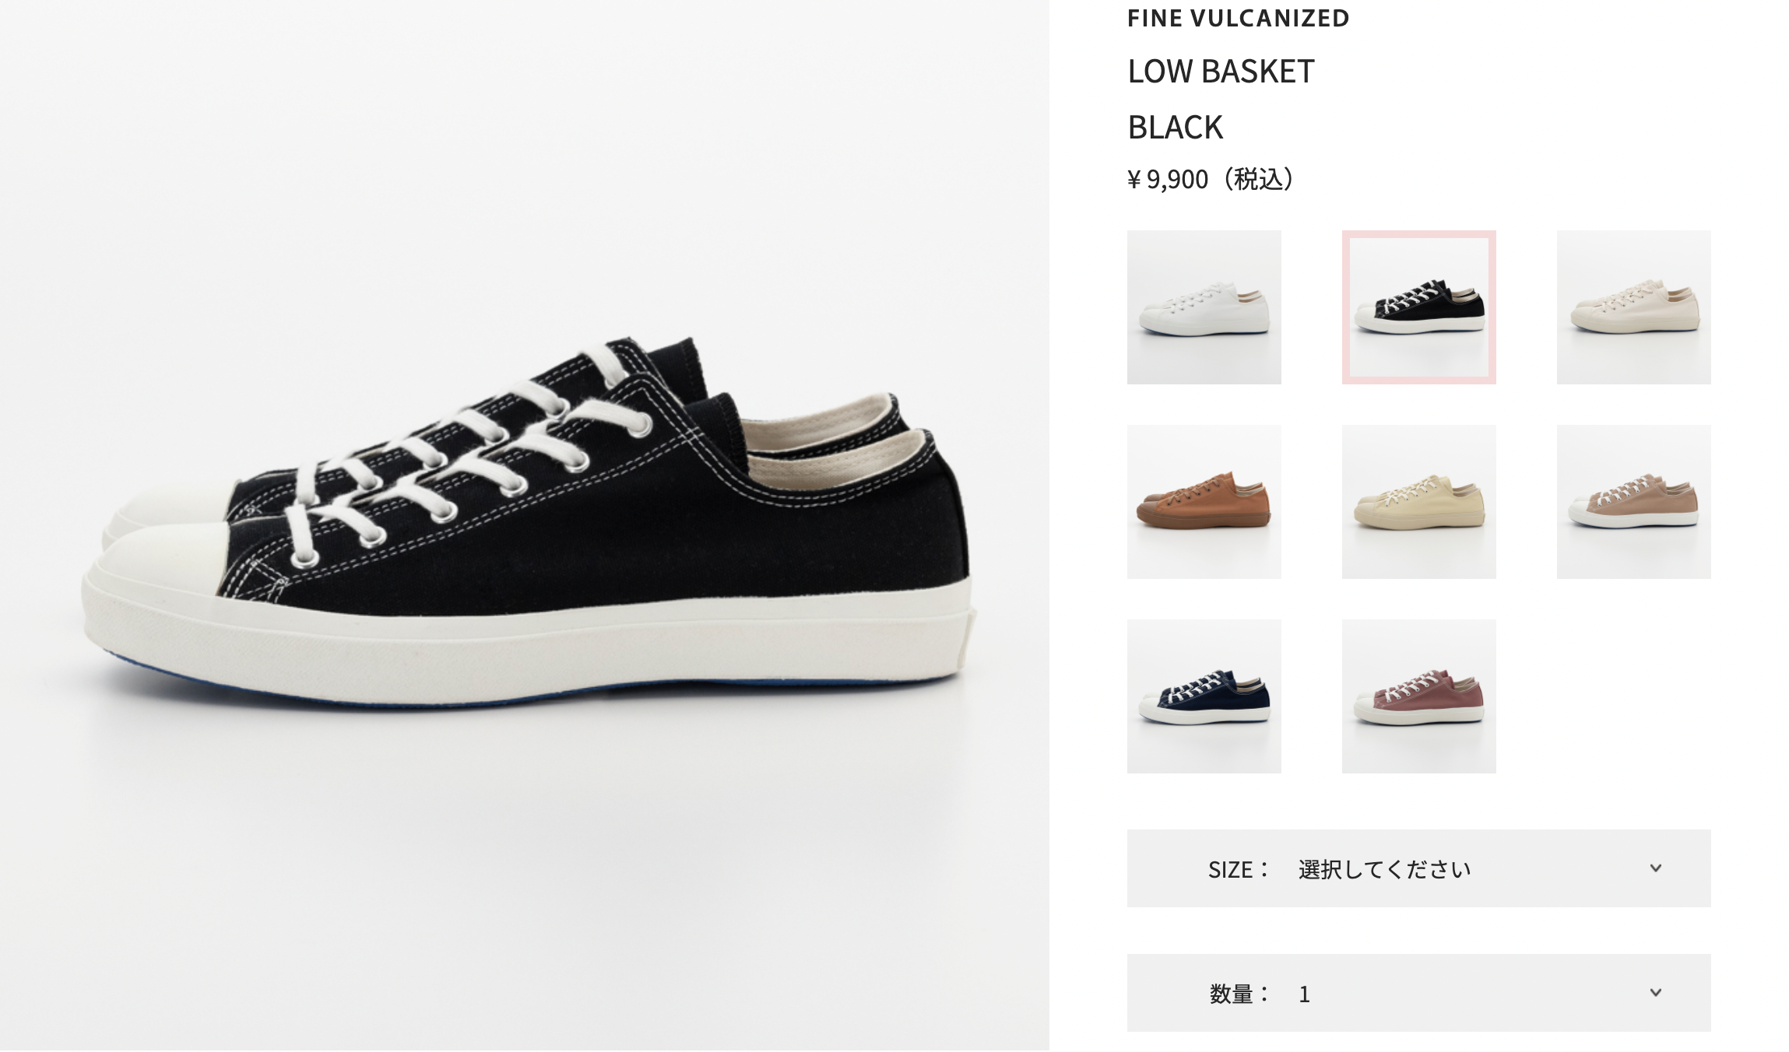Select the white sneaker color thumbnail

[1204, 307]
